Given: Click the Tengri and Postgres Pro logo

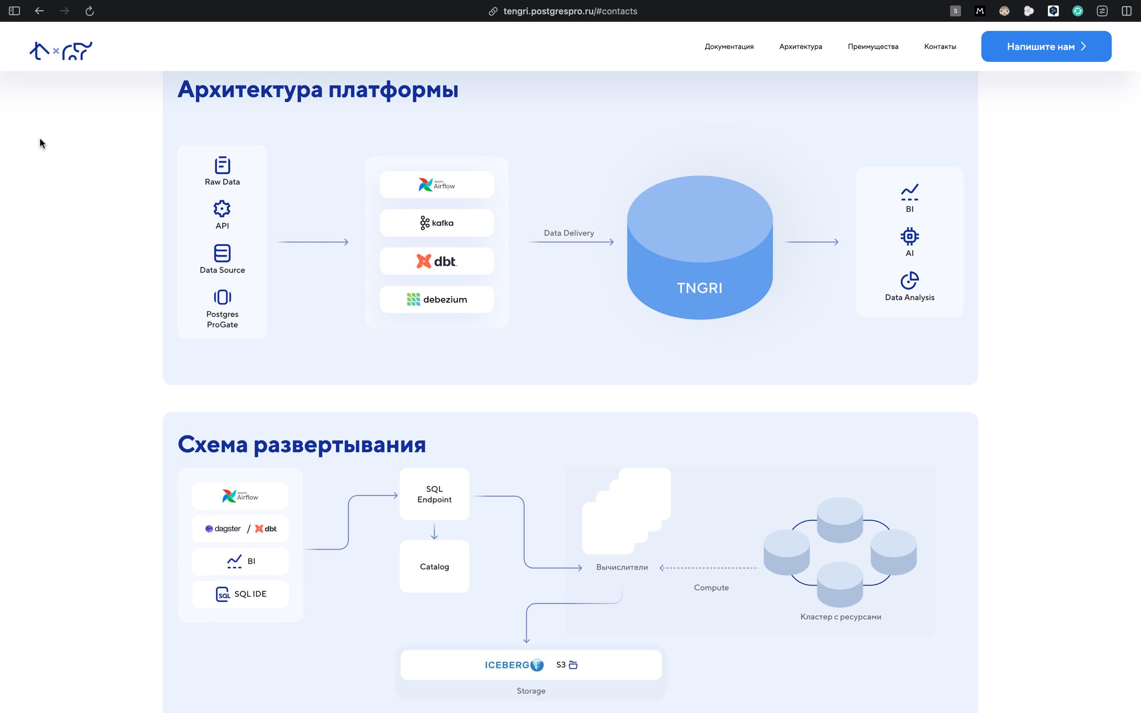Looking at the screenshot, I should pyautogui.click(x=61, y=50).
